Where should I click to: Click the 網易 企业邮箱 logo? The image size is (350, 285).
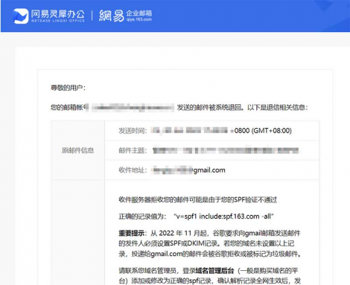coord(125,16)
